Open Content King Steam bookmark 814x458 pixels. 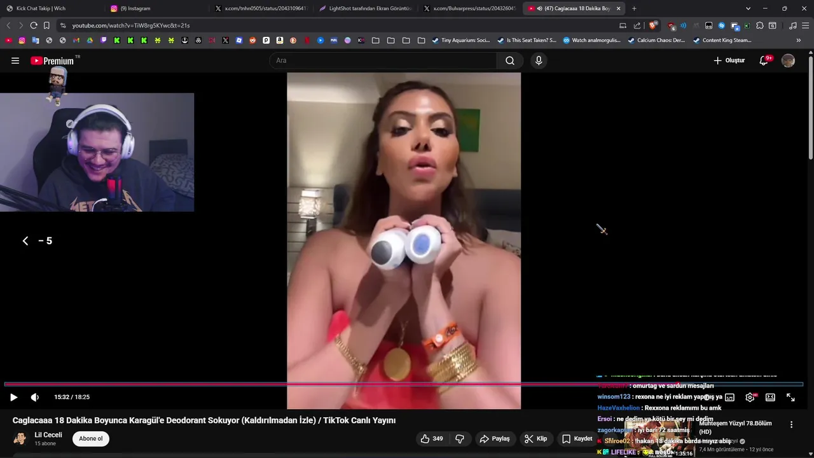(722, 40)
